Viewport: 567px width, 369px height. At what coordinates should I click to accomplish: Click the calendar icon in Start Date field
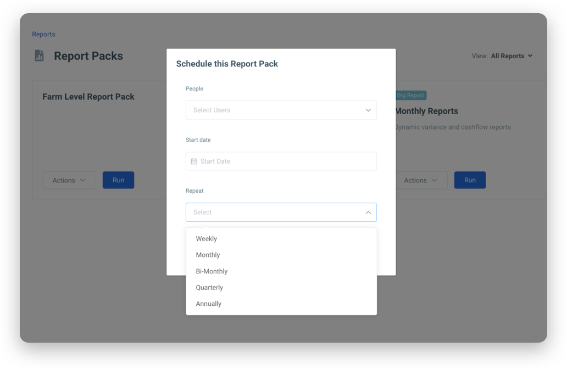[x=194, y=161]
